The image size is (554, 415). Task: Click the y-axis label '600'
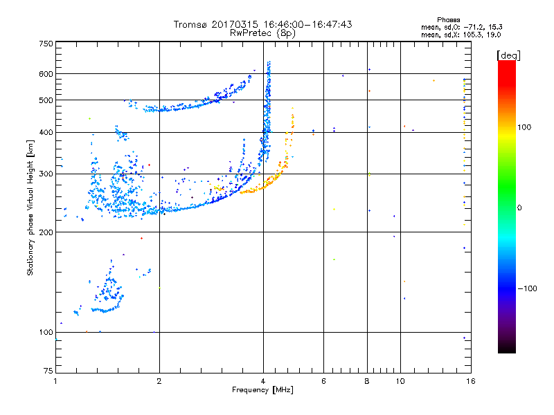click(46, 74)
